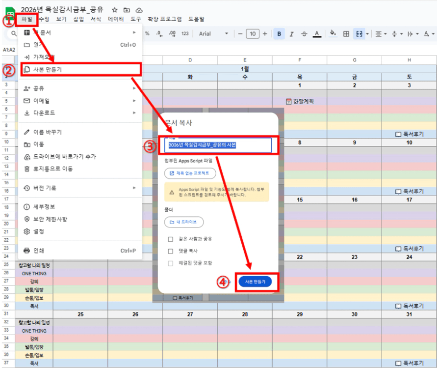Toggle bold formatting in toolbar
Image resolution: width=437 pixels, height=368 pixels.
coord(279,34)
